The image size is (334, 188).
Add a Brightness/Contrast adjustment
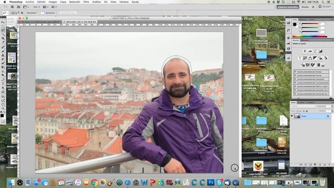305,51
